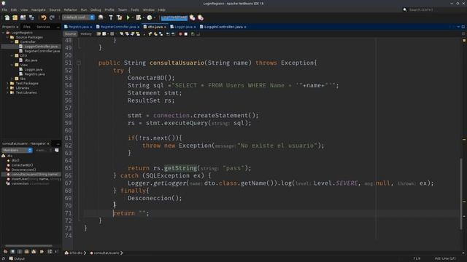Click the first toolbar icon right of the memory bar

[193, 17]
